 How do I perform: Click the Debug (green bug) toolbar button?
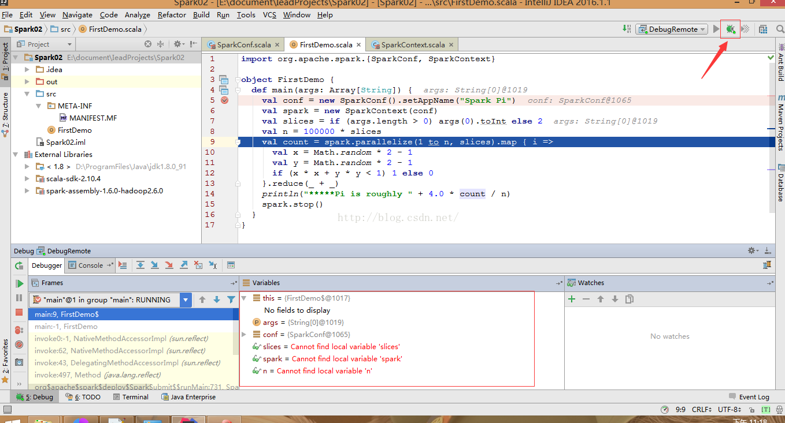click(731, 29)
